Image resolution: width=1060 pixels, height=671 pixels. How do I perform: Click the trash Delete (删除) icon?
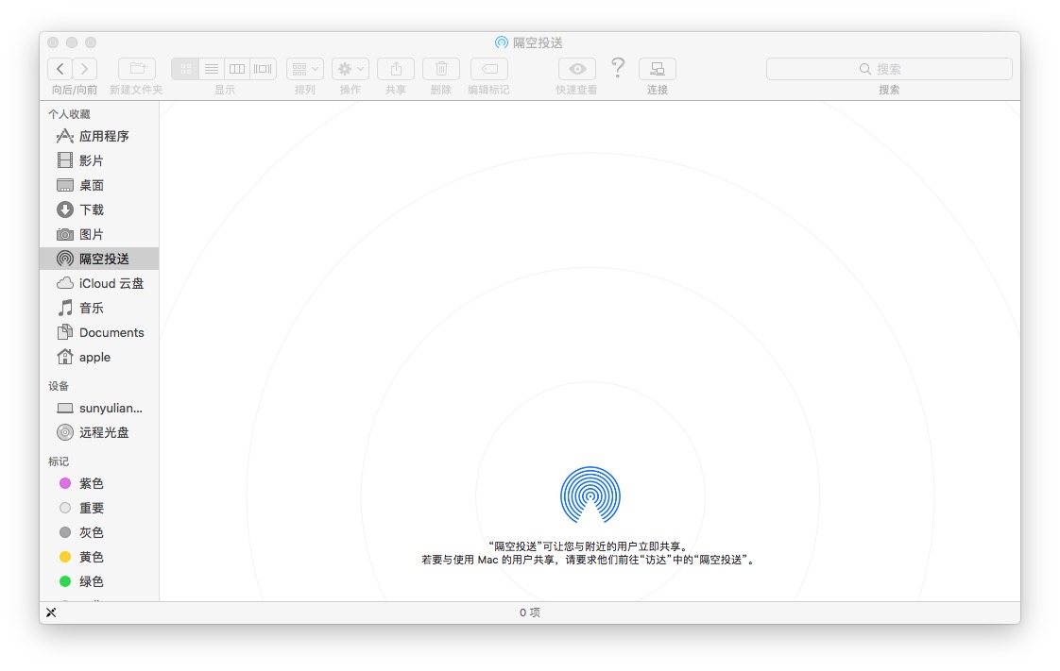click(441, 69)
